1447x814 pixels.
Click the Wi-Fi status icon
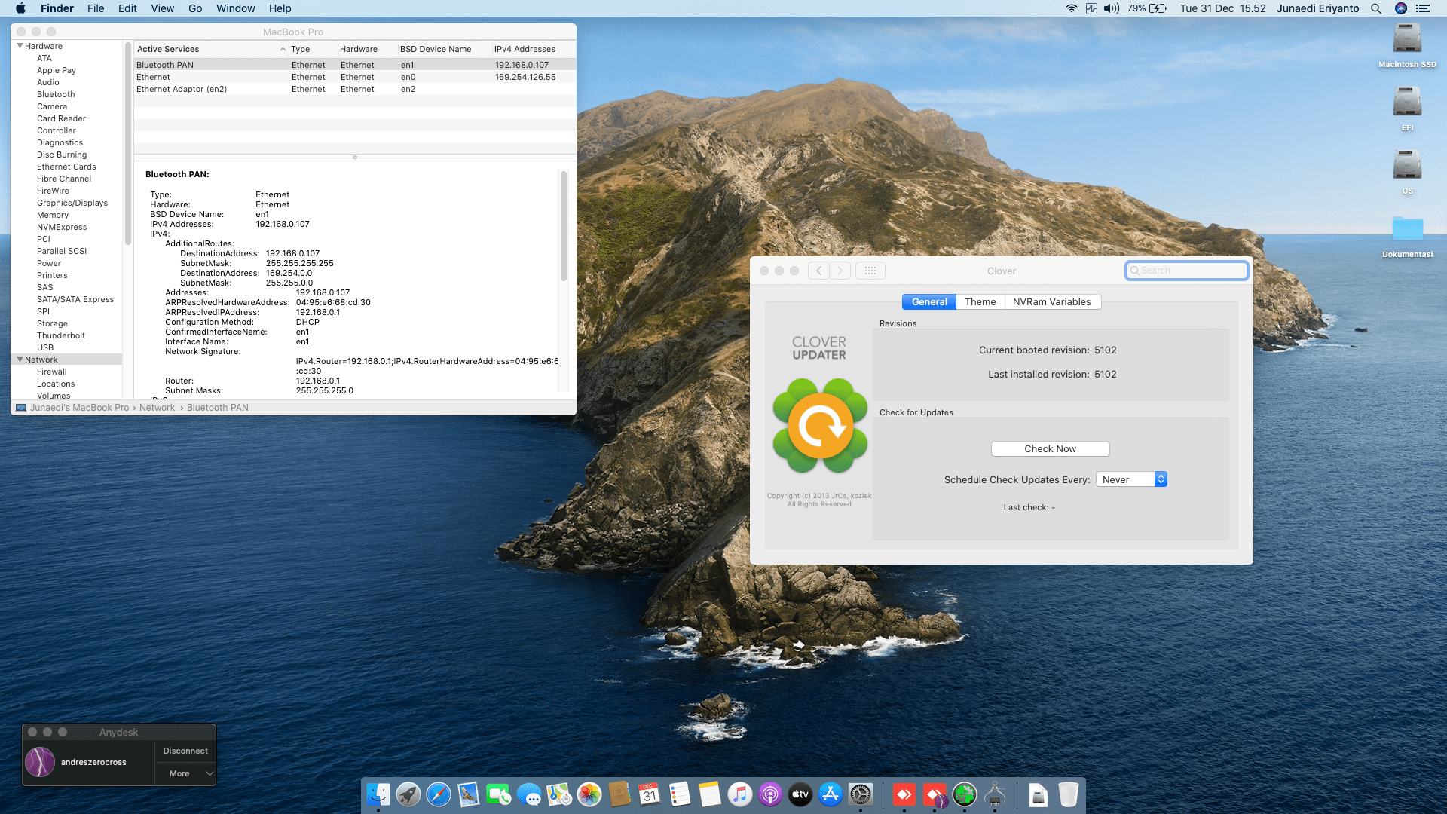pos(1071,8)
